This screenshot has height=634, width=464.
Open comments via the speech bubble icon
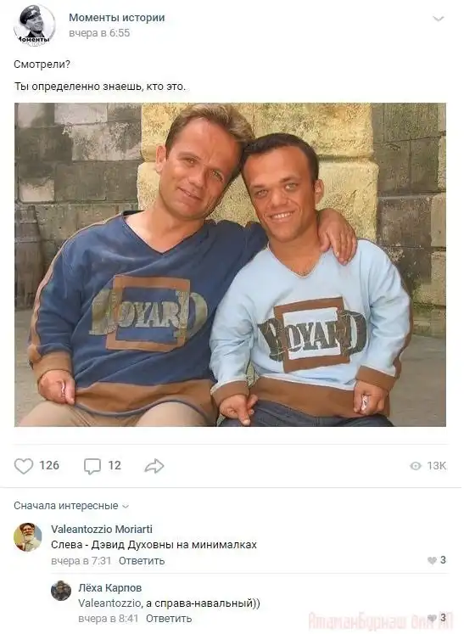click(x=92, y=466)
